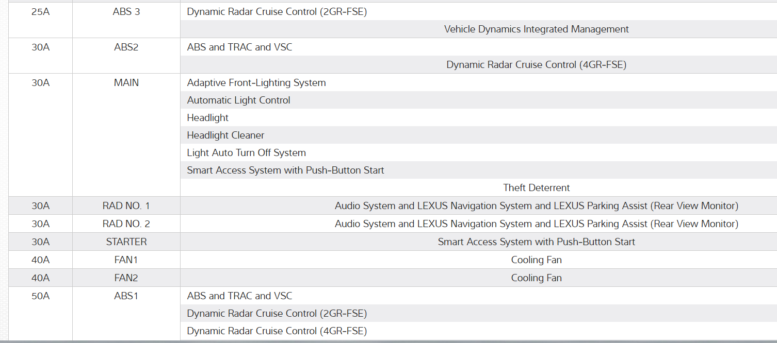The width and height of the screenshot is (777, 343).
Task: Click the 4GR-FSE cruise control entry under ABS2
Action: click(x=536, y=65)
